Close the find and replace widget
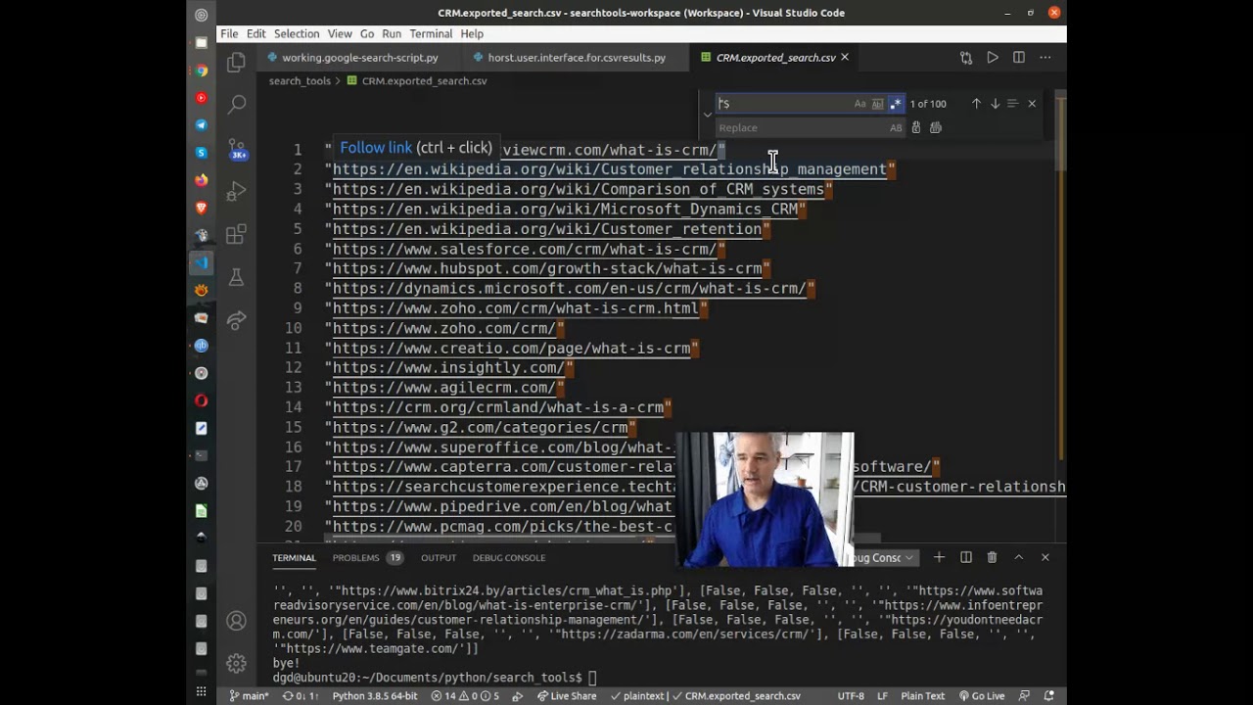Screen dimensions: 1253x705 [x=1032, y=104]
